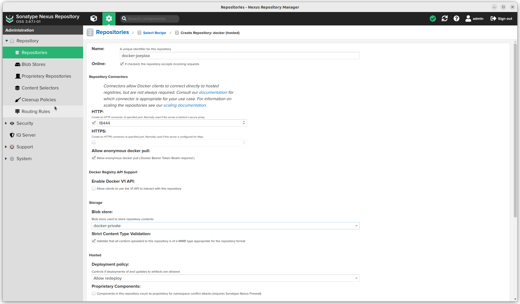
Task: Click the Repositories database icon in sidebar
Action: coord(17,52)
